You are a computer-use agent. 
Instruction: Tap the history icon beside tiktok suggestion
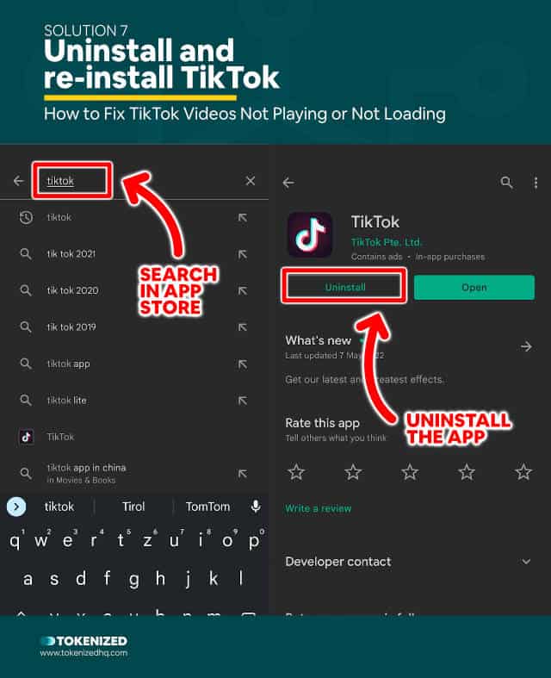tap(26, 217)
